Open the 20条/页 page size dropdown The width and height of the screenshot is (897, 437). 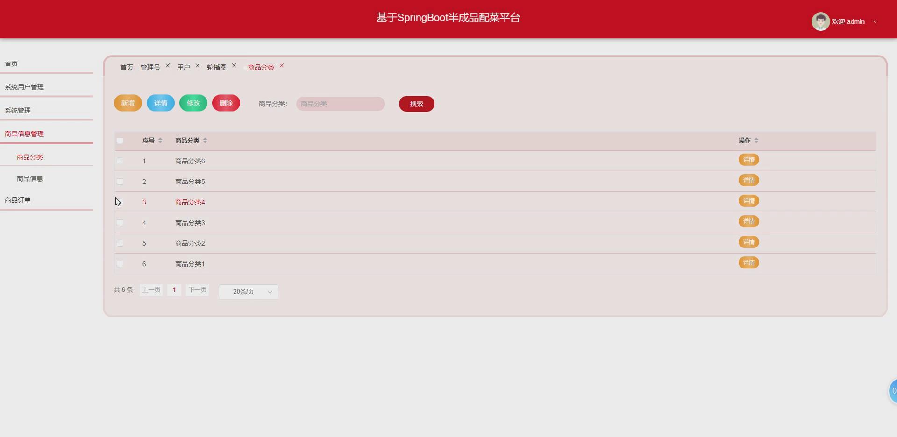pyautogui.click(x=249, y=292)
